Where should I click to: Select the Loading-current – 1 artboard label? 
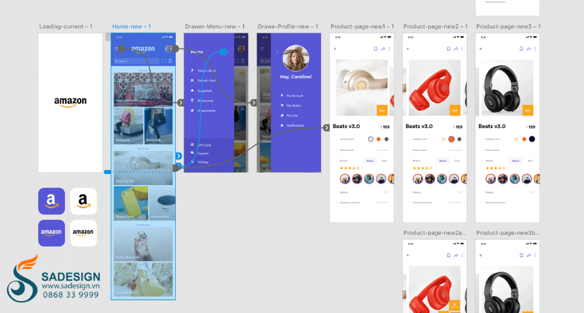[x=66, y=26]
